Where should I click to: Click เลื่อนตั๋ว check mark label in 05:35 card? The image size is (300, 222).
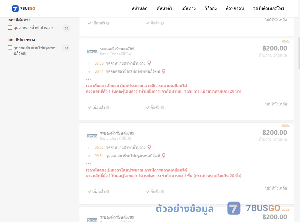point(96,107)
